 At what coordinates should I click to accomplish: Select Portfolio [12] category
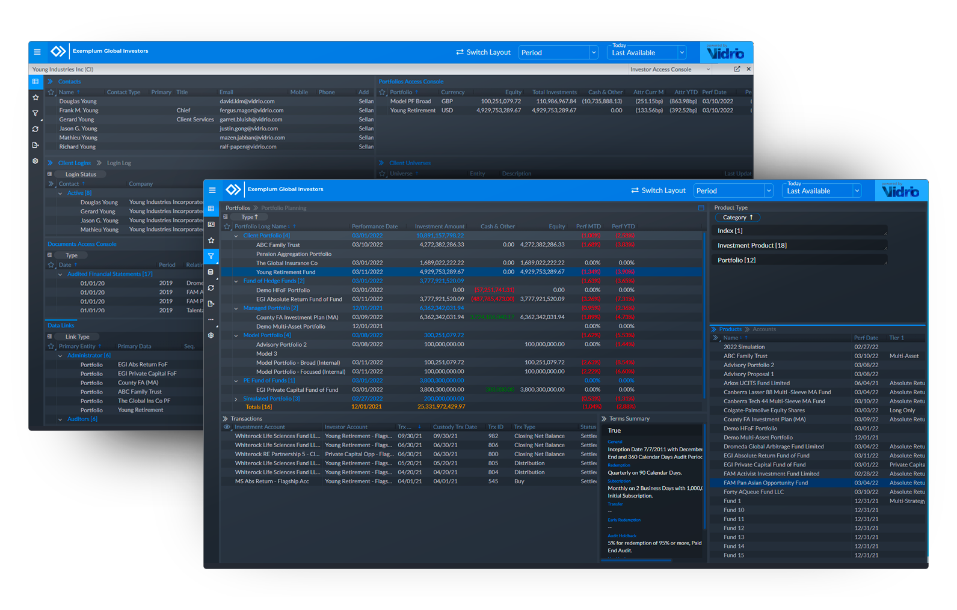pos(801,260)
